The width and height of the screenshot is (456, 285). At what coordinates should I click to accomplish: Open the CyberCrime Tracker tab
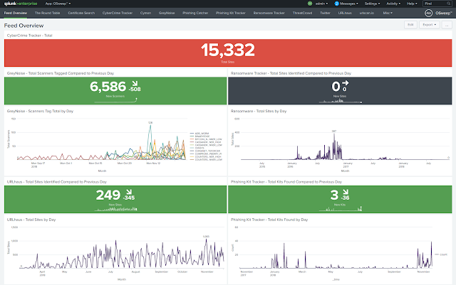tap(118, 13)
